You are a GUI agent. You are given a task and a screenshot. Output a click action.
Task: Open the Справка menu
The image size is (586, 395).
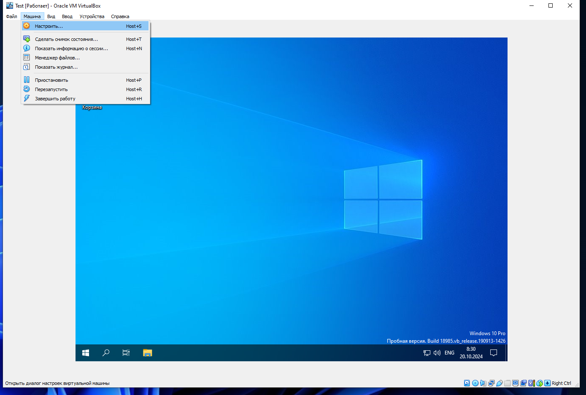click(120, 16)
